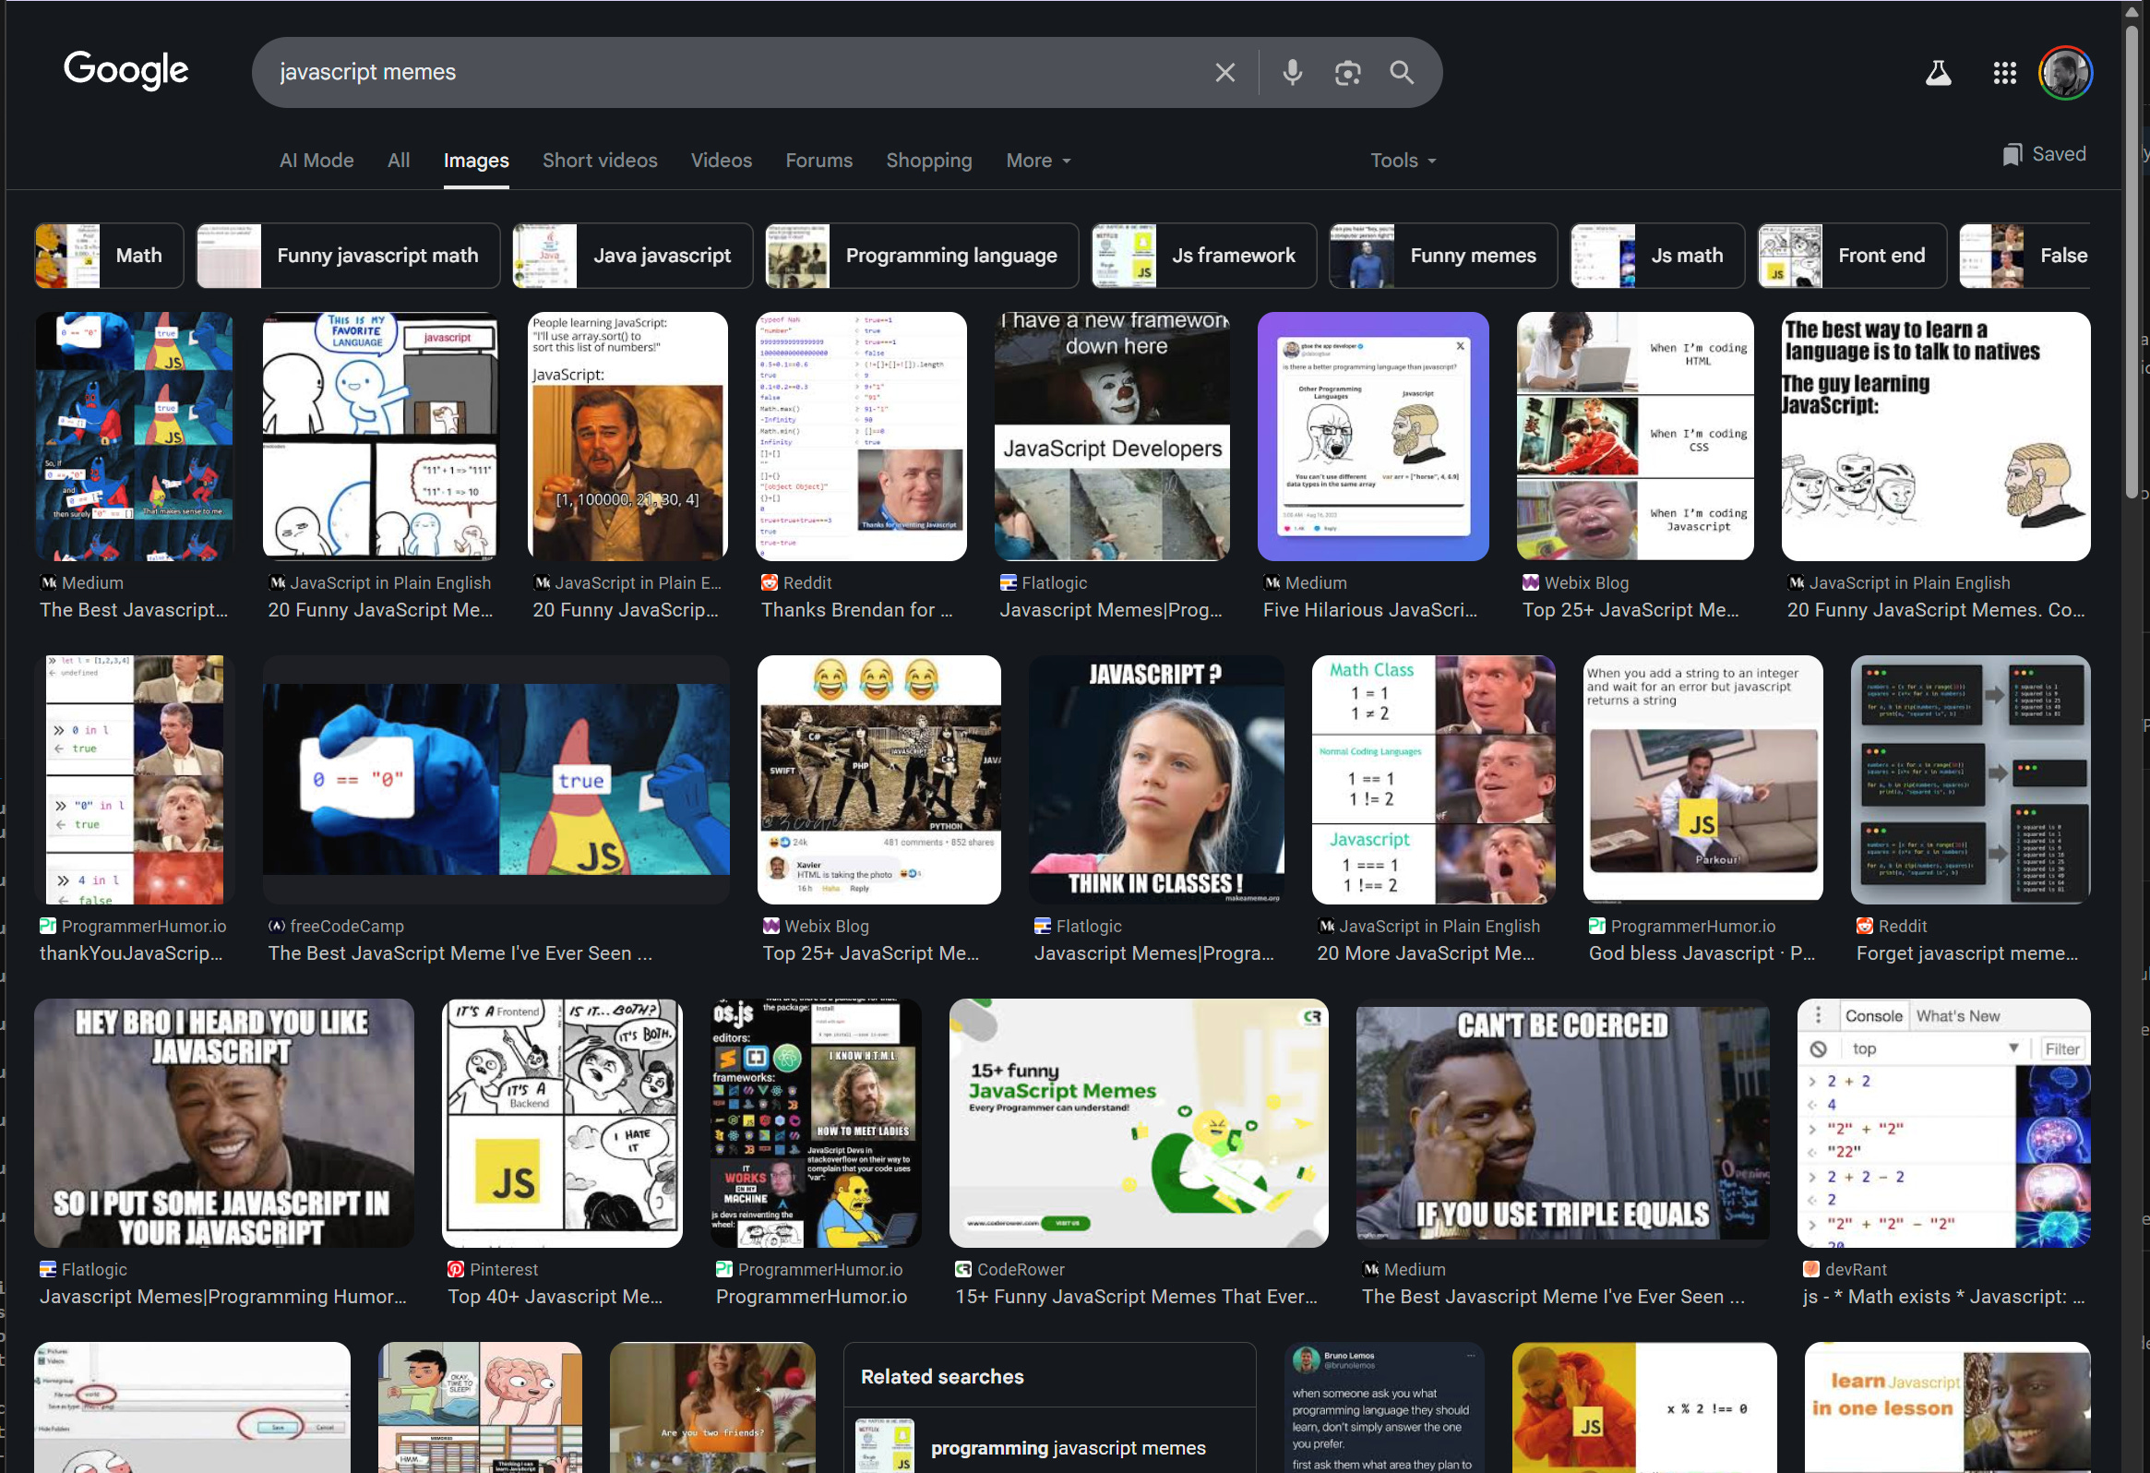
Task: Select the 'Funny javascript math' filter chip
Action: pos(348,256)
